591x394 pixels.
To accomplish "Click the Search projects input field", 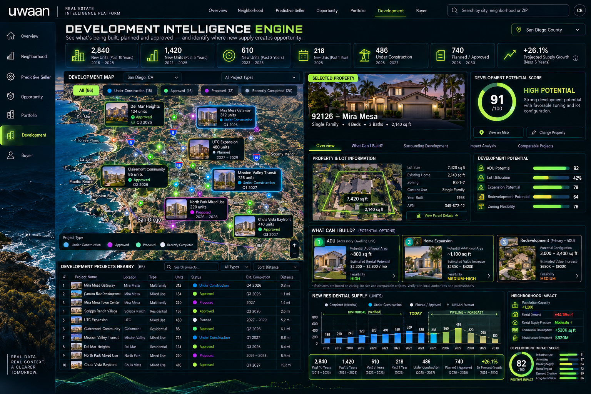I will point(191,267).
